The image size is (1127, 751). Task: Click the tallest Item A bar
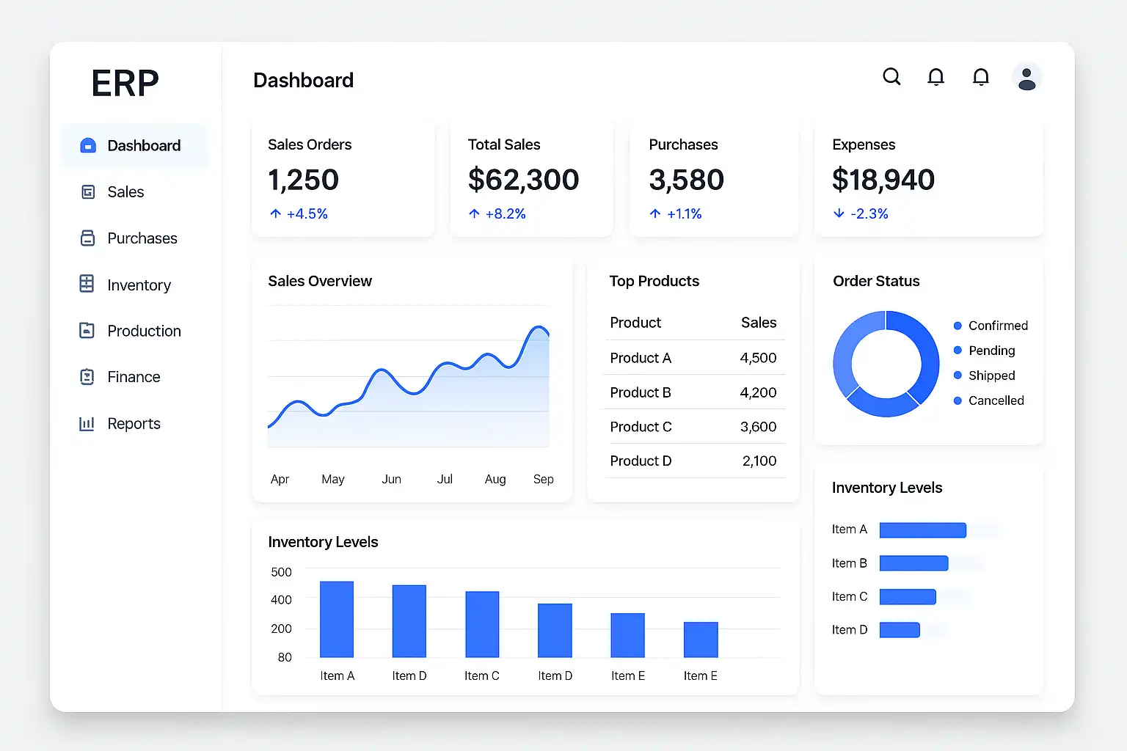tap(337, 619)
